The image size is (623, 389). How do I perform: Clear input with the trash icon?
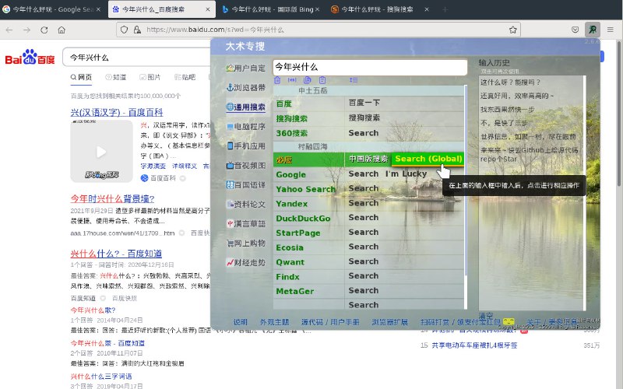277,80
